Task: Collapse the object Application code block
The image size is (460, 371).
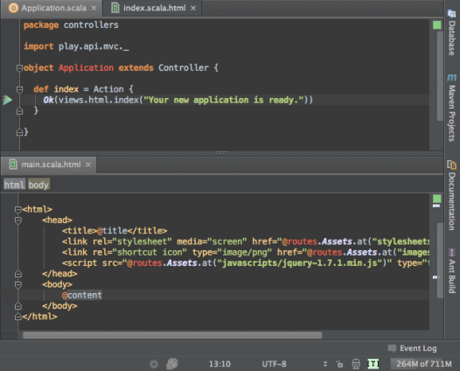Action: (x=19, y=68)
